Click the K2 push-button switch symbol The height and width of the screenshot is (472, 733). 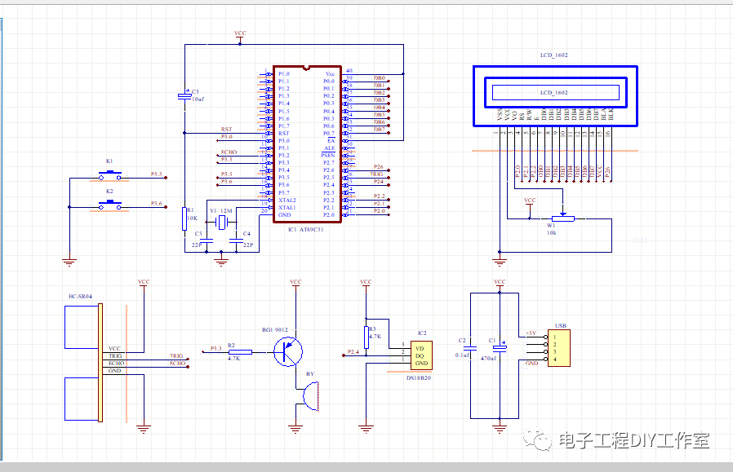pyautogui.click(x=110, y=205)
